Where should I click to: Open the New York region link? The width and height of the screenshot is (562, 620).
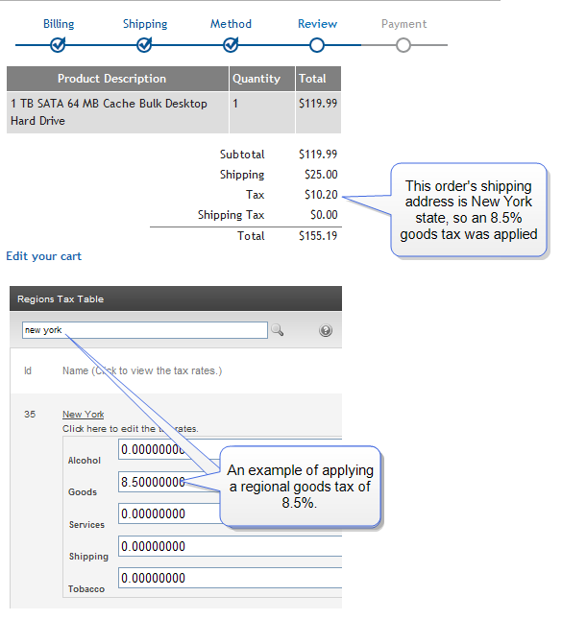(84, 414)
